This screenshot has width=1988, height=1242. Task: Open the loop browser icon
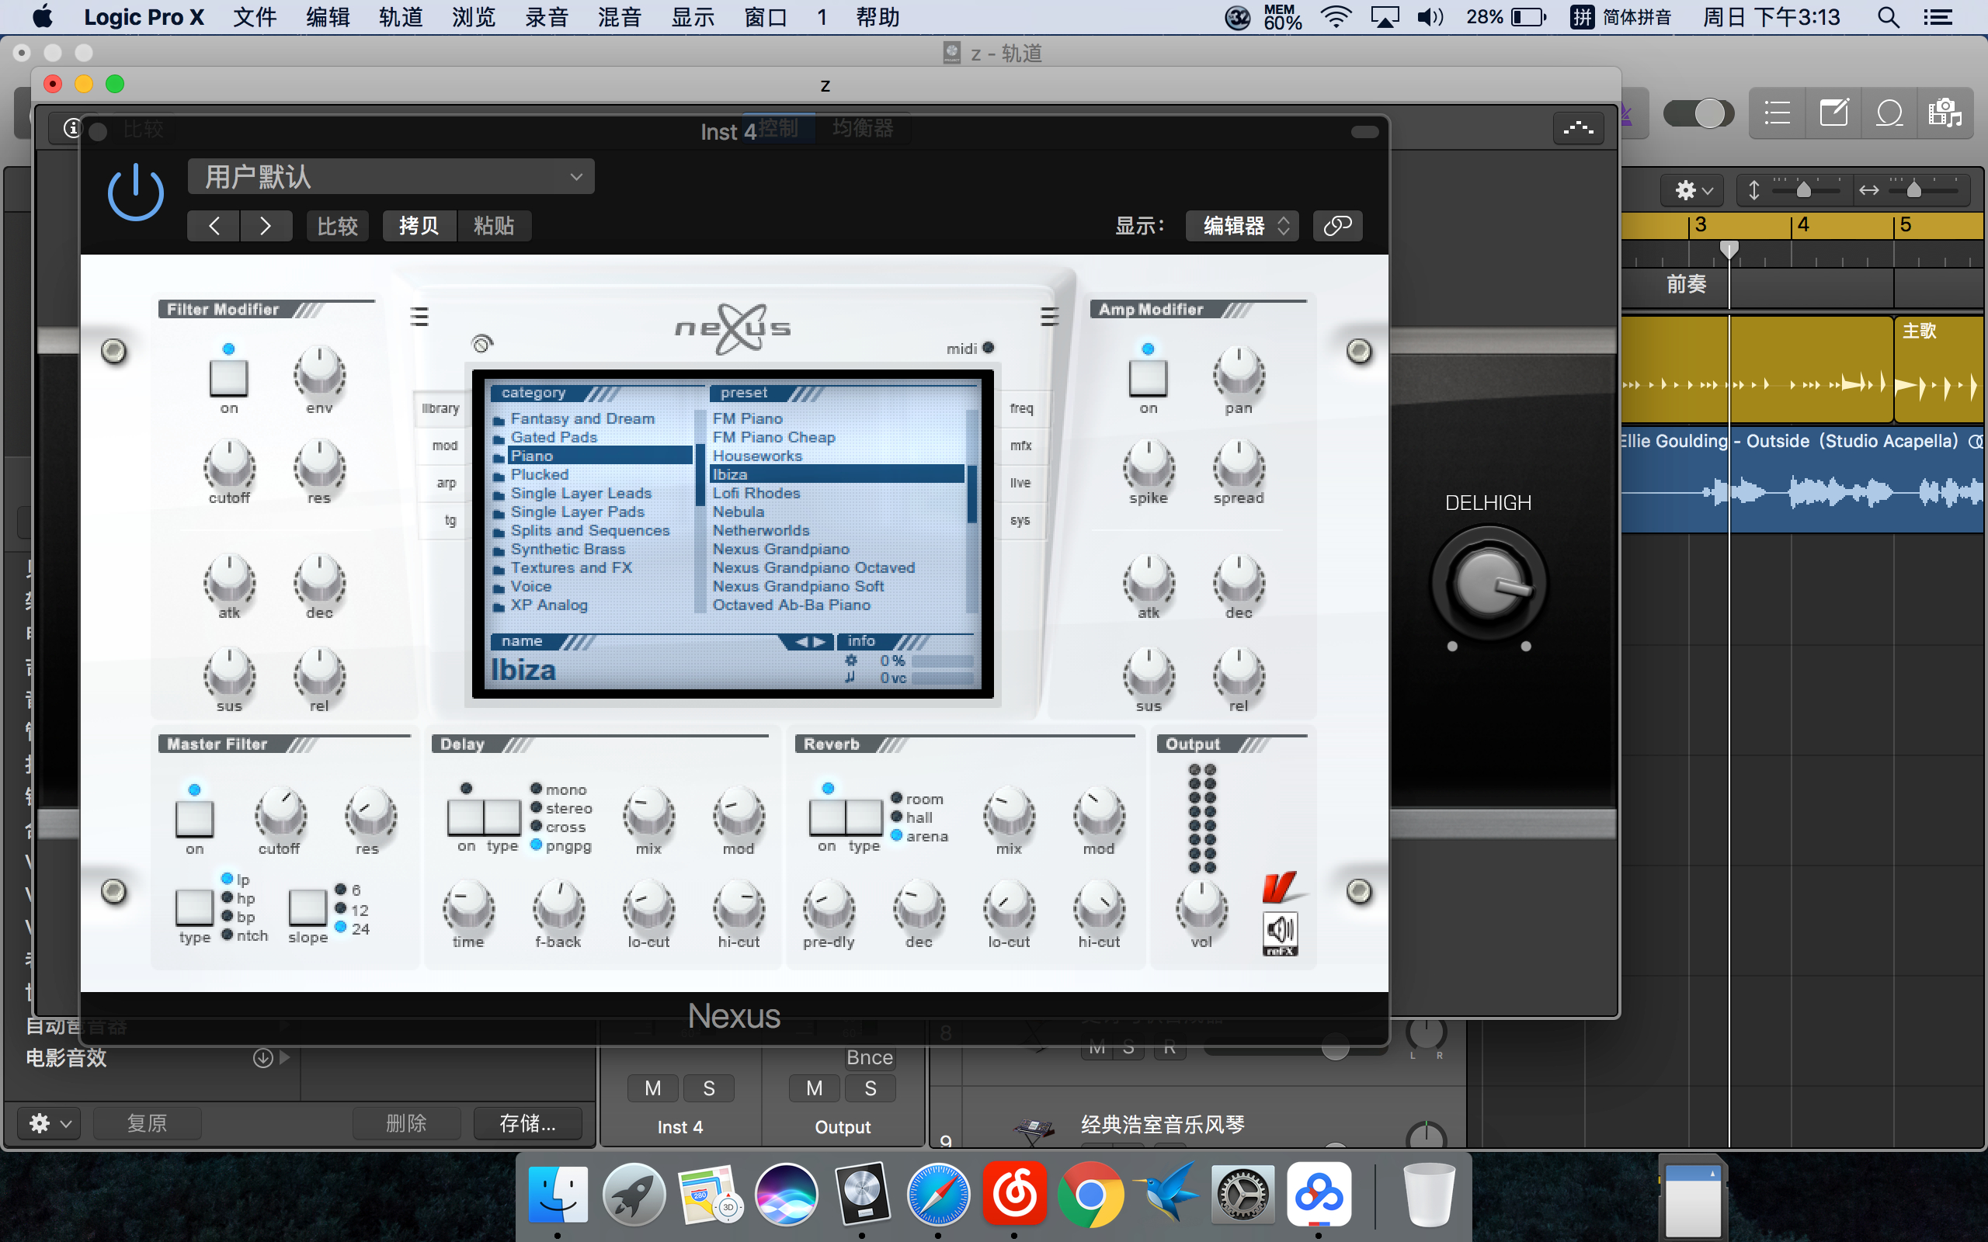(1889, 113)
